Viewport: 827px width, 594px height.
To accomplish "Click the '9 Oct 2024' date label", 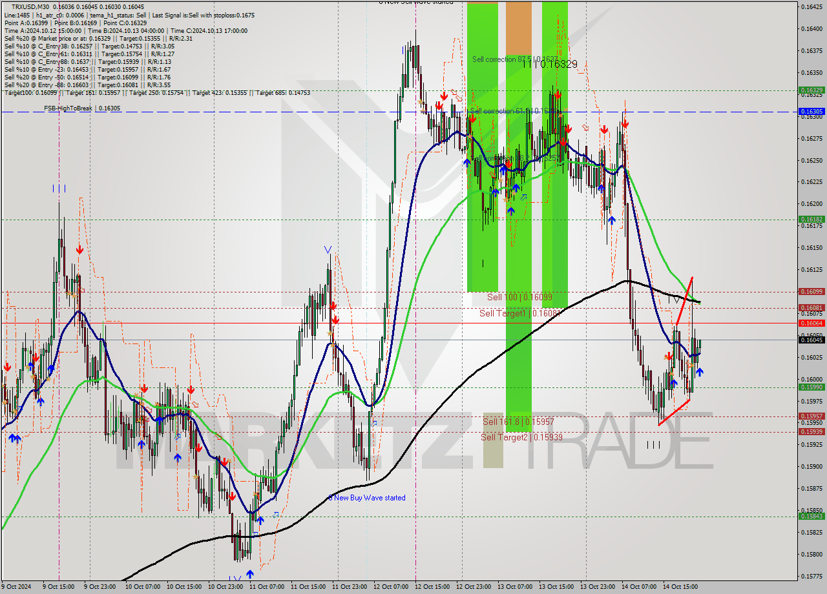I will pyautogui.click(x=17, y=587).
